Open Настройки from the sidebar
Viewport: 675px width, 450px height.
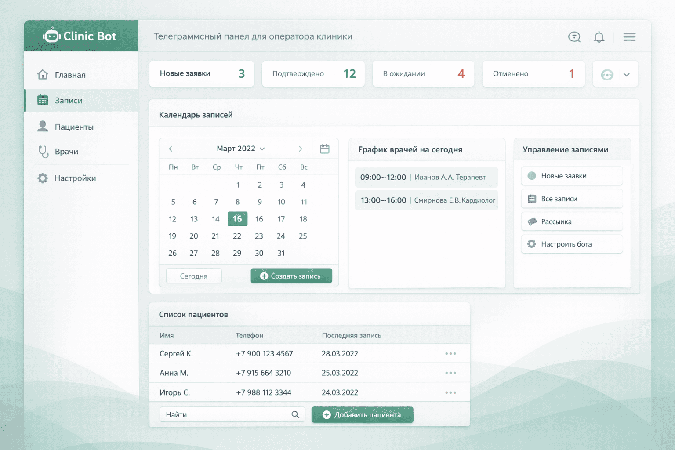coord(75,178)
